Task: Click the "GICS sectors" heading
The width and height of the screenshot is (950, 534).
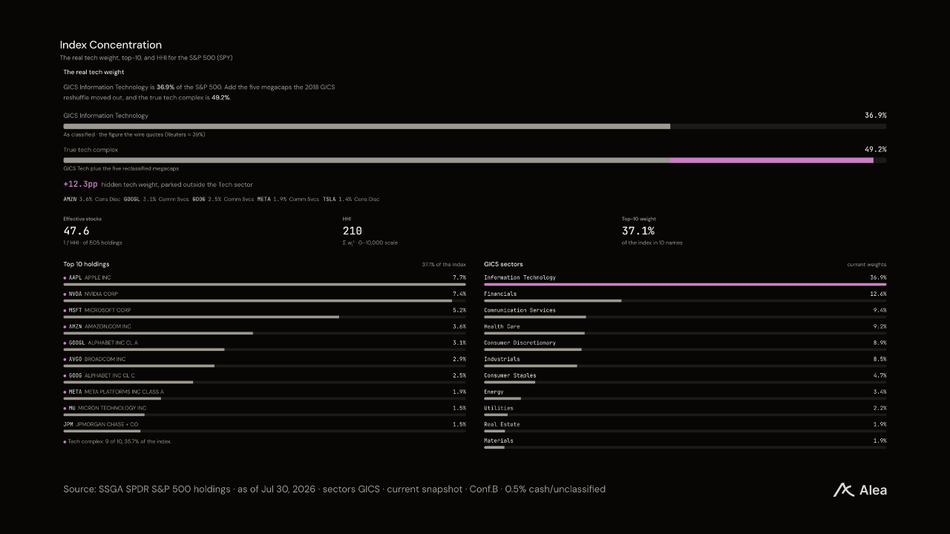Action: [x=503, y=264]
